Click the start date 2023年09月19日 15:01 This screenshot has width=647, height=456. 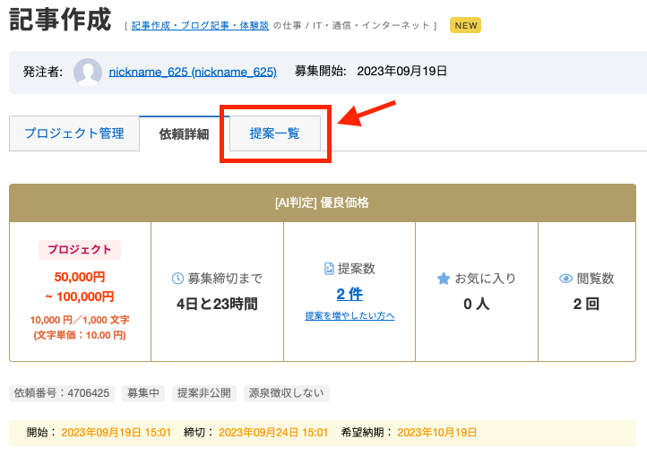(116, 433)
